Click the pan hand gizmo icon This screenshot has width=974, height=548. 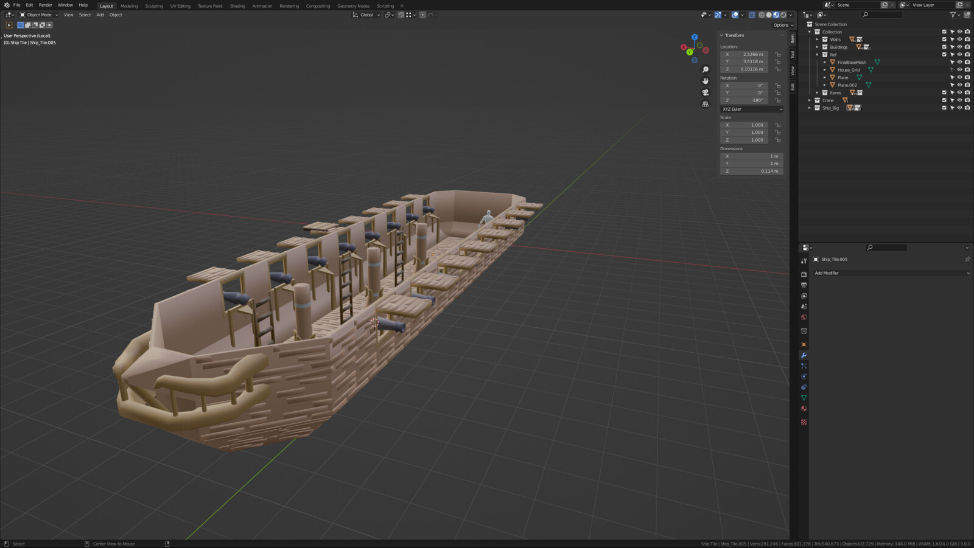tap(706, 81)
